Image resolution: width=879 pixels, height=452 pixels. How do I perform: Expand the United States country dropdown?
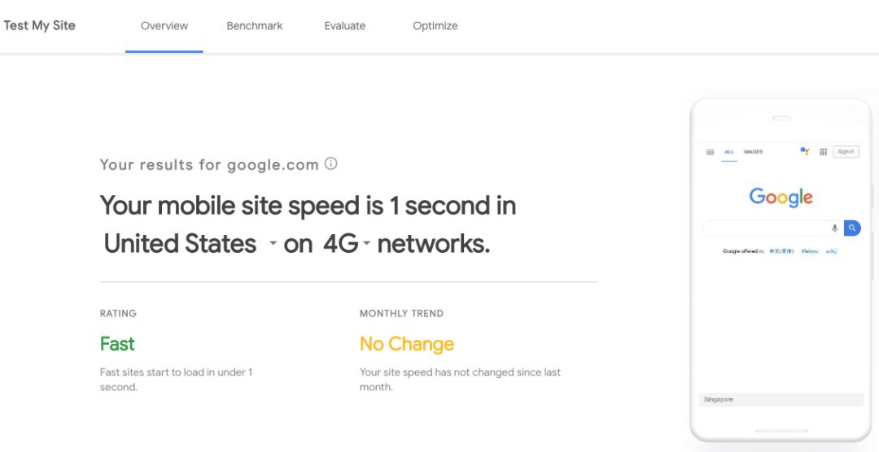tap(273, 244)
